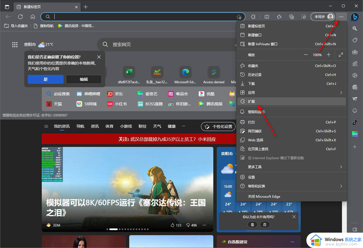Switch to the 体育 feed tab

109,126
